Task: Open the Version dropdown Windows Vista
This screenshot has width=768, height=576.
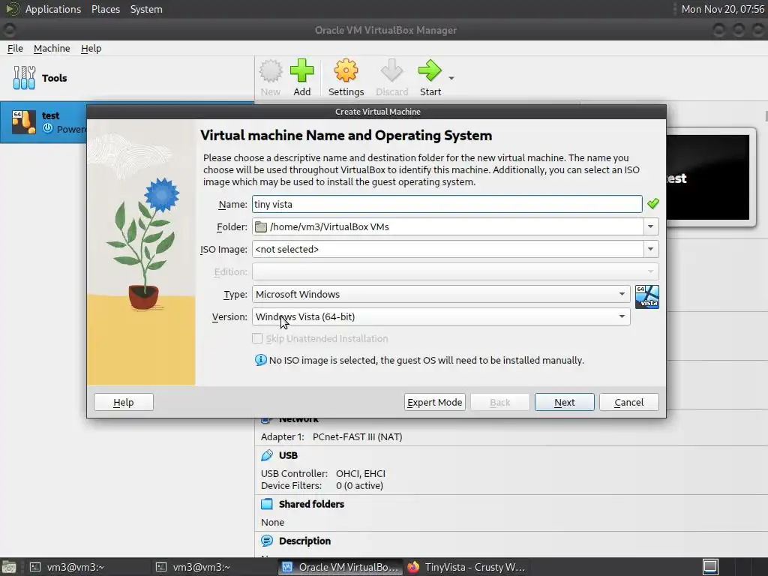Action: click(441, 317)
